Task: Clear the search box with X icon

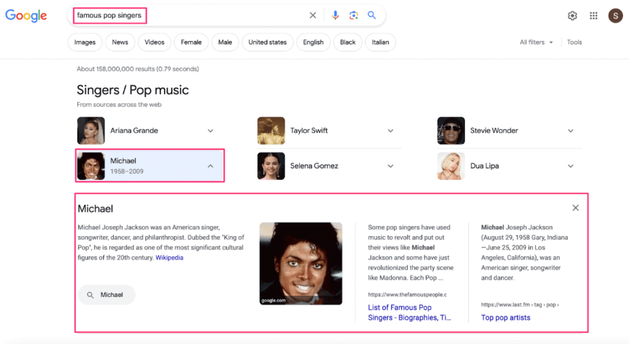Action: (313, 15)
